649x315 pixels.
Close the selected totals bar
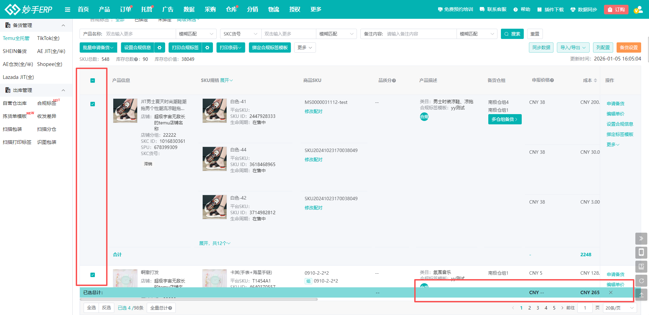tap(611, 292)
